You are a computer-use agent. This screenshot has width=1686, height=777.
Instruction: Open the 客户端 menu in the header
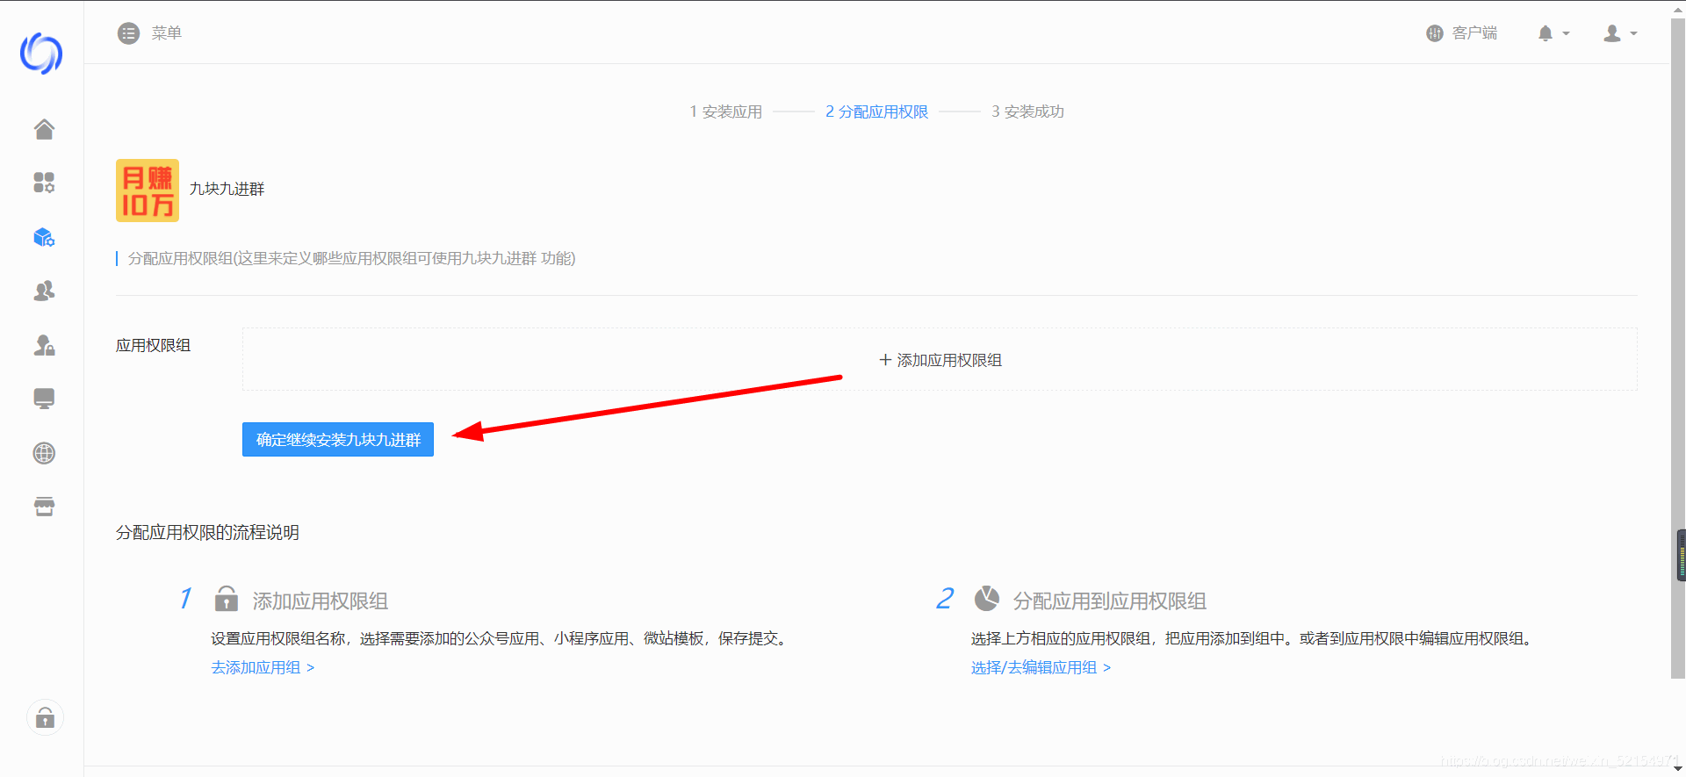click(1462, 33)
